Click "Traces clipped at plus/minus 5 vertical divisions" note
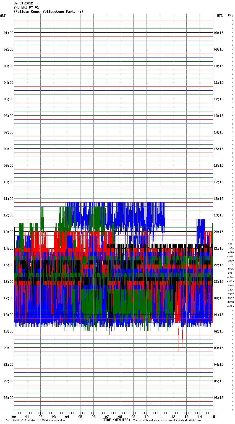The height and width of the screenshot is (424, 235). click(x=167, y=420)
